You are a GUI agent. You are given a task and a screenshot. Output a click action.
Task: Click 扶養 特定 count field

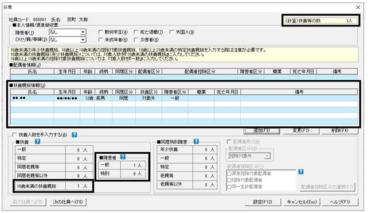79,158
